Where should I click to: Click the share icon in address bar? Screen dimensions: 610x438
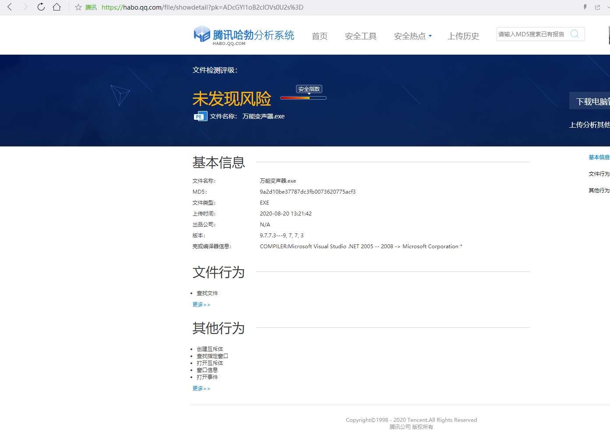(x=598, y=7)
